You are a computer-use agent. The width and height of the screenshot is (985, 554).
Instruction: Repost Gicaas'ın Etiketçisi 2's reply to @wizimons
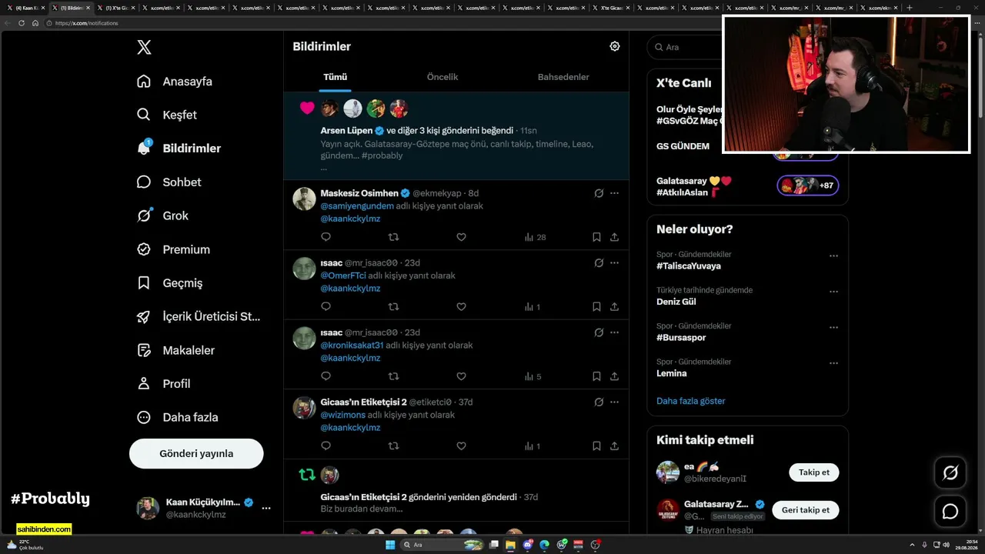[x=393, y=446]
